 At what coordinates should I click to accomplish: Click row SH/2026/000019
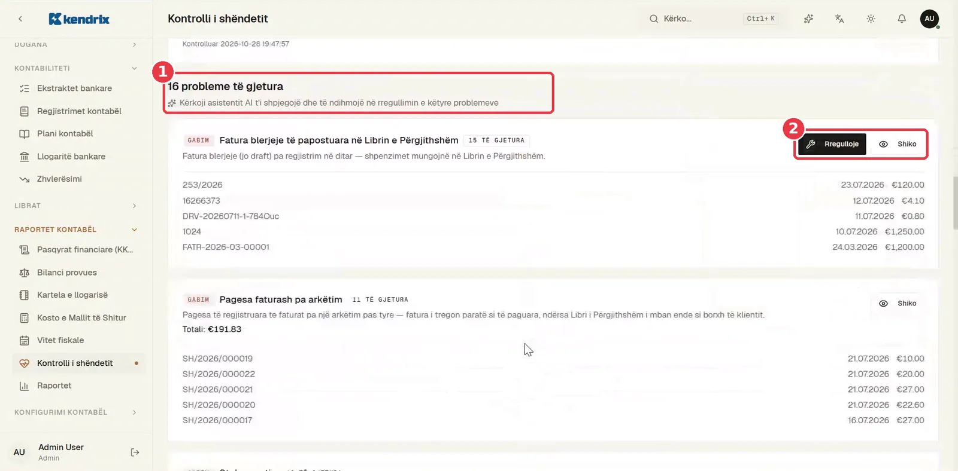(553, 359)
